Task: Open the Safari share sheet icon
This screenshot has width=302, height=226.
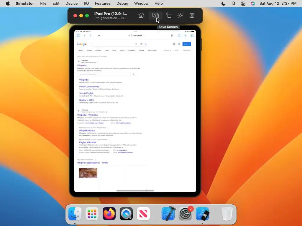Action: (179, 36)
